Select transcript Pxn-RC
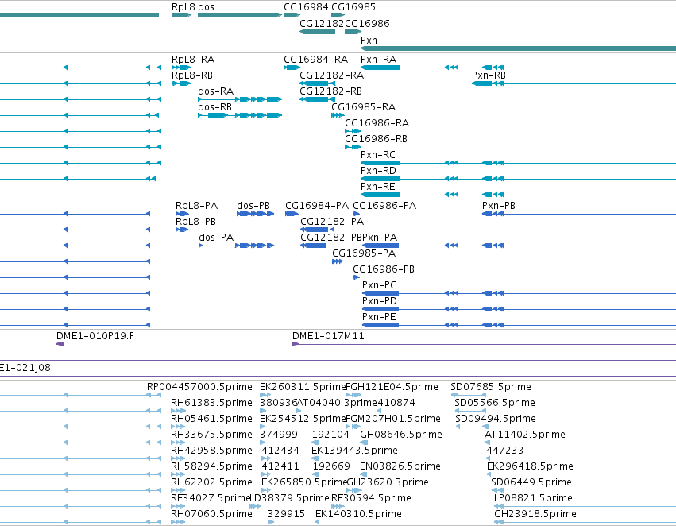 (377, 155)
